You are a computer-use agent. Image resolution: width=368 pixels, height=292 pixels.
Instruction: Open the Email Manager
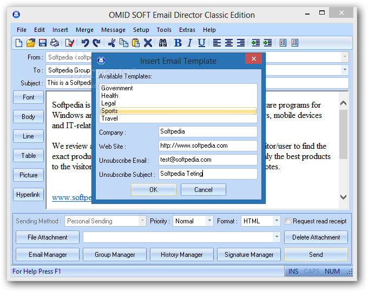click(x=48, y=255)
